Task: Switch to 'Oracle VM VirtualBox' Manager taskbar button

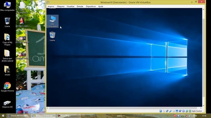Action: [18, 116]
